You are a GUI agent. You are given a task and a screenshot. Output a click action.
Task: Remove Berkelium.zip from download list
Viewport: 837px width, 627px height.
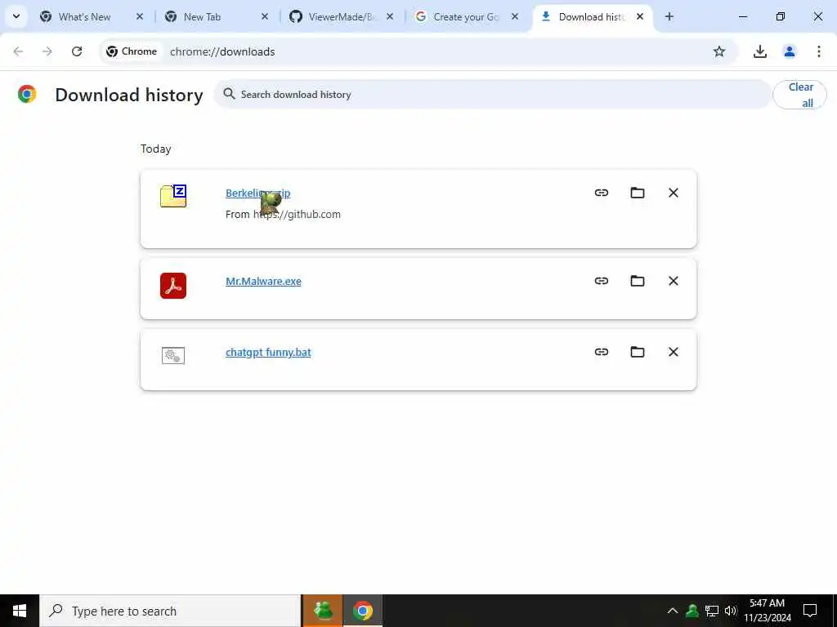pos(674,193)
